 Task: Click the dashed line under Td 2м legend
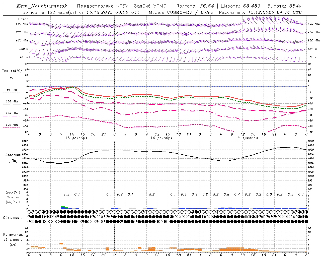point(12,93)
